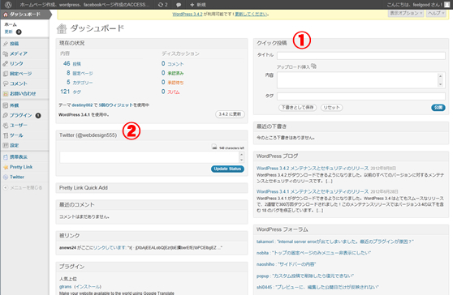Open the 固定ページ pages menu
Viewport: 453px width, 295px height.
tap(21, 74)
